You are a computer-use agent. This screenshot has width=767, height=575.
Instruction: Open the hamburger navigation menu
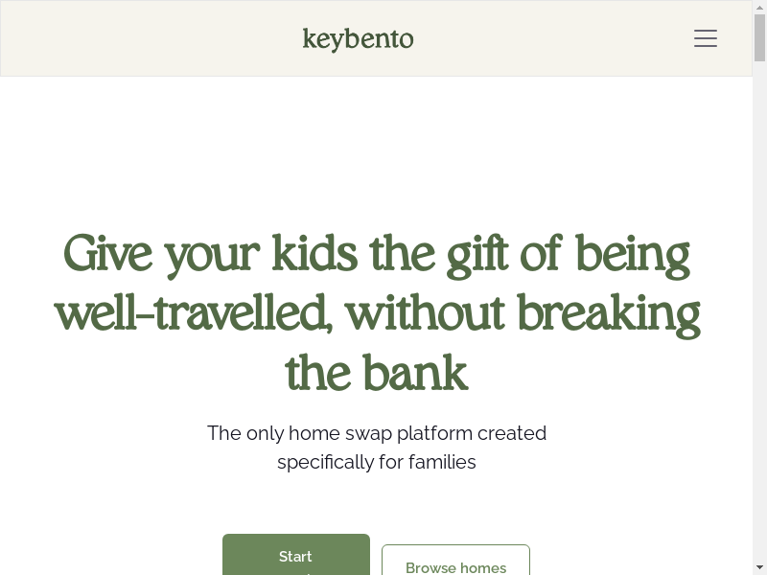pyautogui.click(x=706, y=38)
